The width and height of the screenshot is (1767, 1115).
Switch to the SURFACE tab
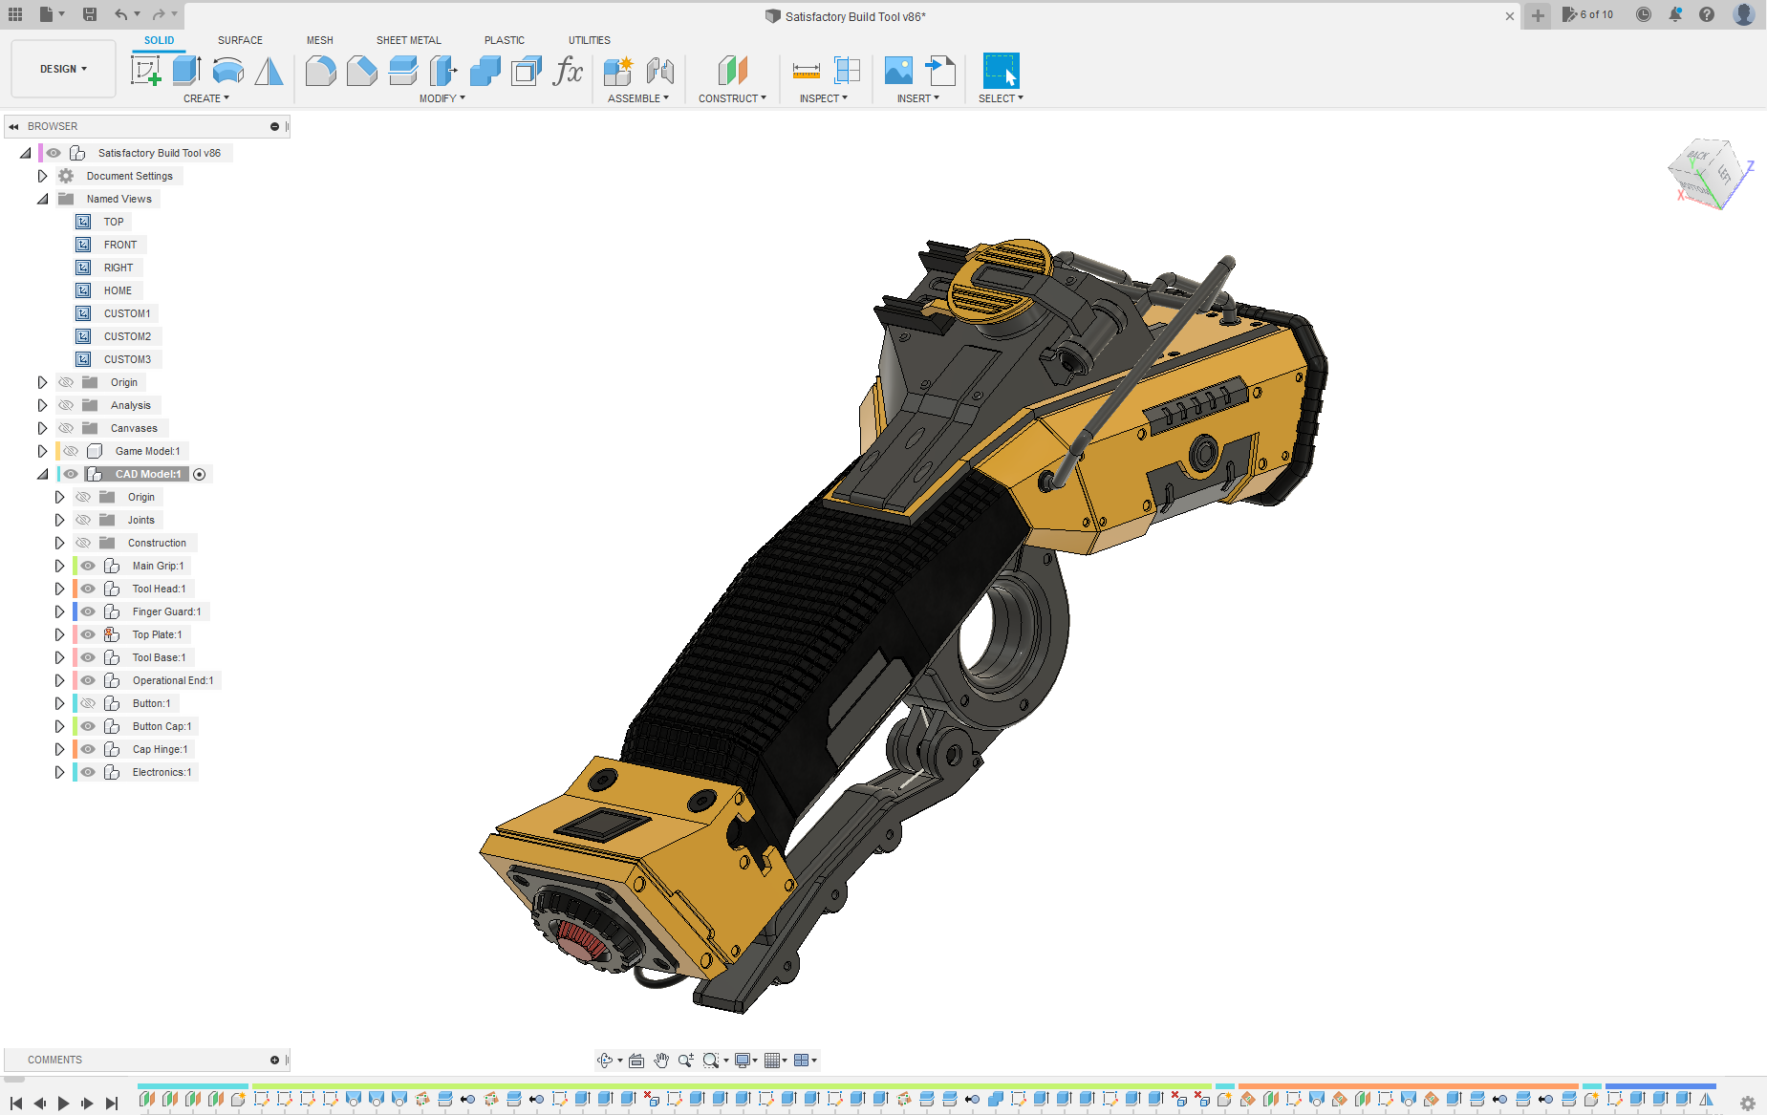pos(240,40)
